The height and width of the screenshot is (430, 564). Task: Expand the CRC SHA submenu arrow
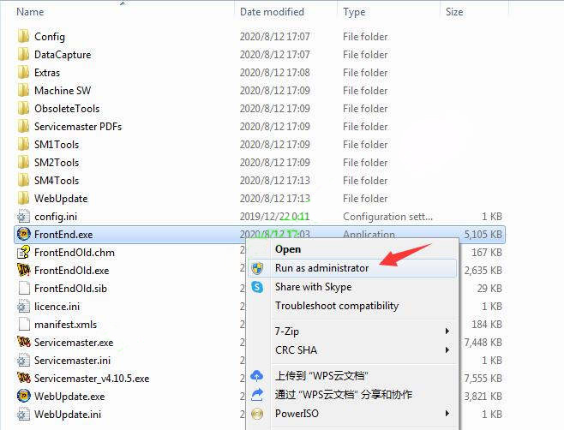point(447,349)
